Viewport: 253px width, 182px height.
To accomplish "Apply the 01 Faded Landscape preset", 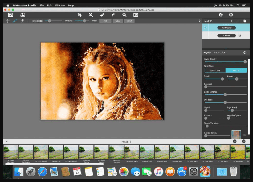I will pyautogui.click(x=11, y=153).
